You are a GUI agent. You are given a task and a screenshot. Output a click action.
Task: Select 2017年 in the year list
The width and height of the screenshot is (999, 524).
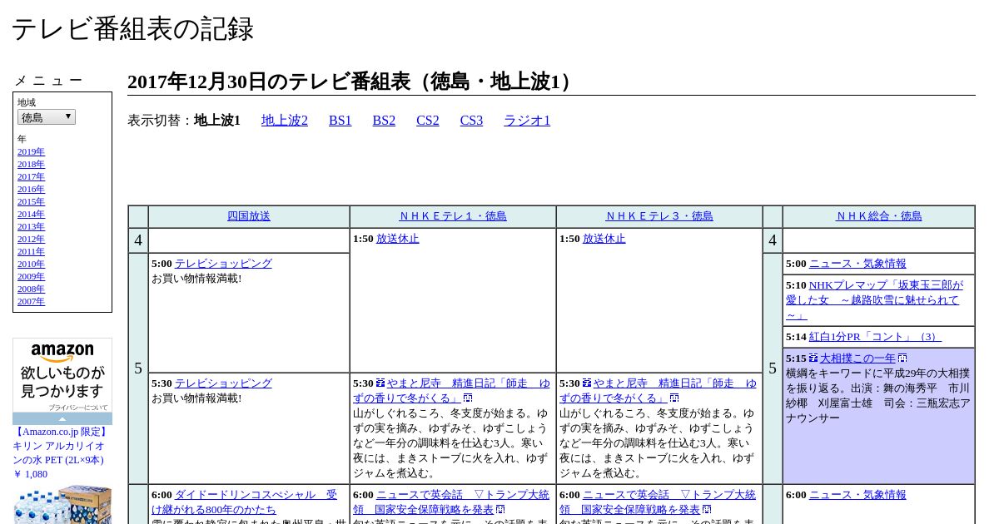[31, 177]
